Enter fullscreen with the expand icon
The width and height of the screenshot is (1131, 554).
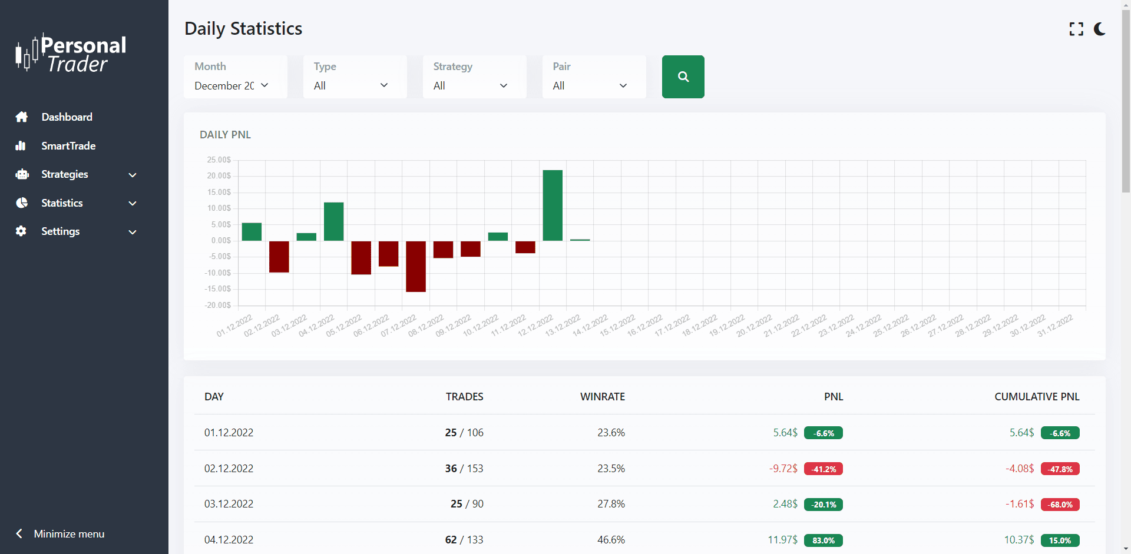[1076, 29]
